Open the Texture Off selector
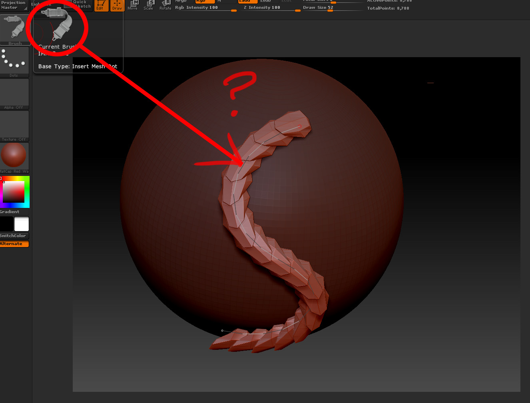530x403 pixels. [15, 125]
